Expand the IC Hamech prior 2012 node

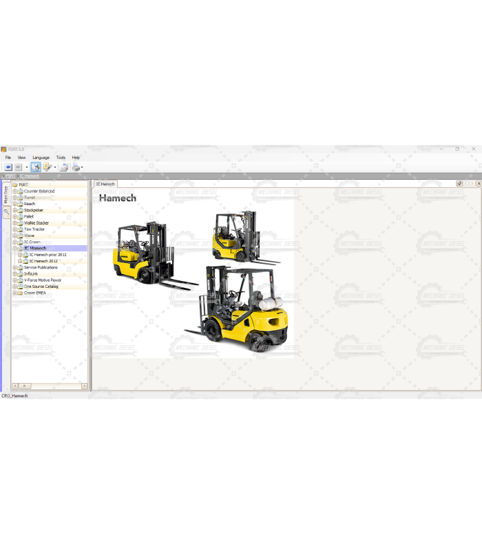pos(20,255)
